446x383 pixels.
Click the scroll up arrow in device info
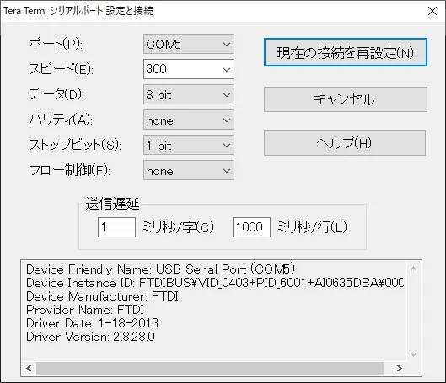[413, 269]
